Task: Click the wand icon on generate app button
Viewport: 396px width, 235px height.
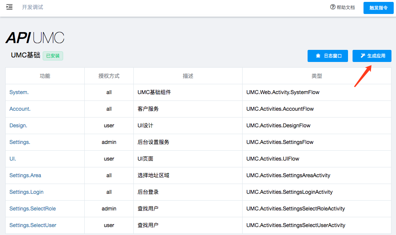Action: pos(363,56)
